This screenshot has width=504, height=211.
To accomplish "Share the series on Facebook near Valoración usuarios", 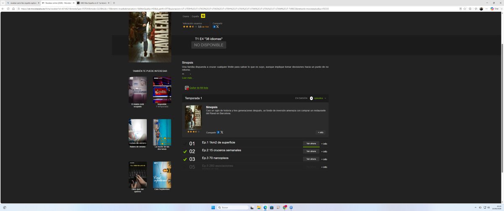I will pyautogui.click(x=214, y=26).
